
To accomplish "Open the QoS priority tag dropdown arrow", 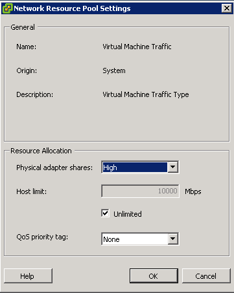I will point(173,239).
